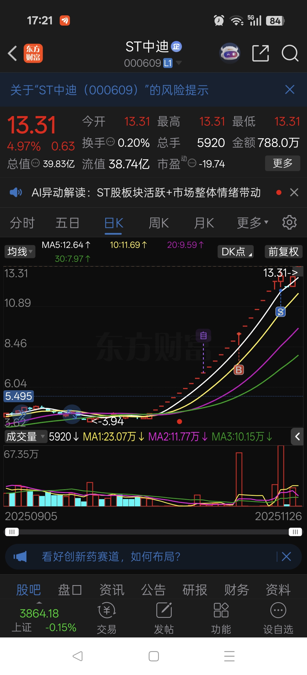Viewport: 307px width, 675px height.
Task: Open the DK点 options dropdown
Action: coord(236,251)
